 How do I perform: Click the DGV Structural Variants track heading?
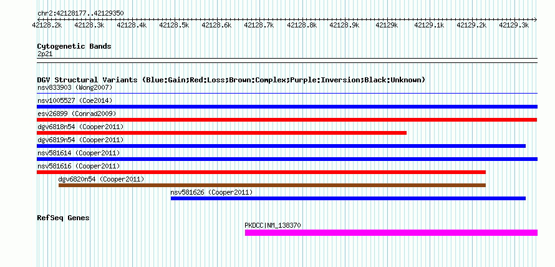click(231, 80)
